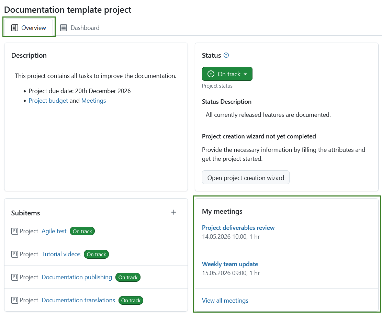Viewport: 382px width, 315px height.
Task: Select the 'Subitems' heading
Action: point(25,213)
